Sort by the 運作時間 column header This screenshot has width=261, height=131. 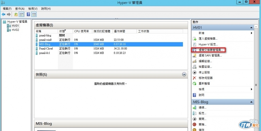pyautogui.click(x=125, y=31)
